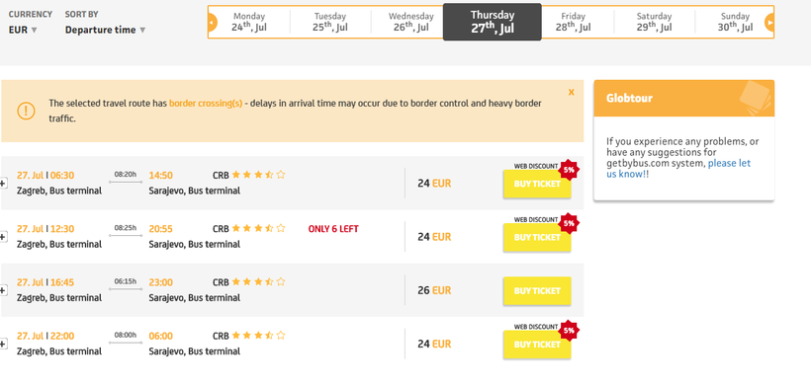Click the warning exclamation icon

coord(27,111)
